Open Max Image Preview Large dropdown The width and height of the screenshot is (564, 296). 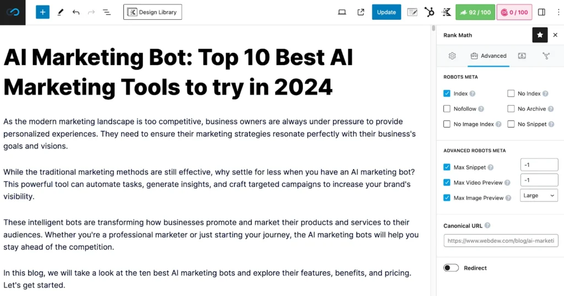point(539,195)
